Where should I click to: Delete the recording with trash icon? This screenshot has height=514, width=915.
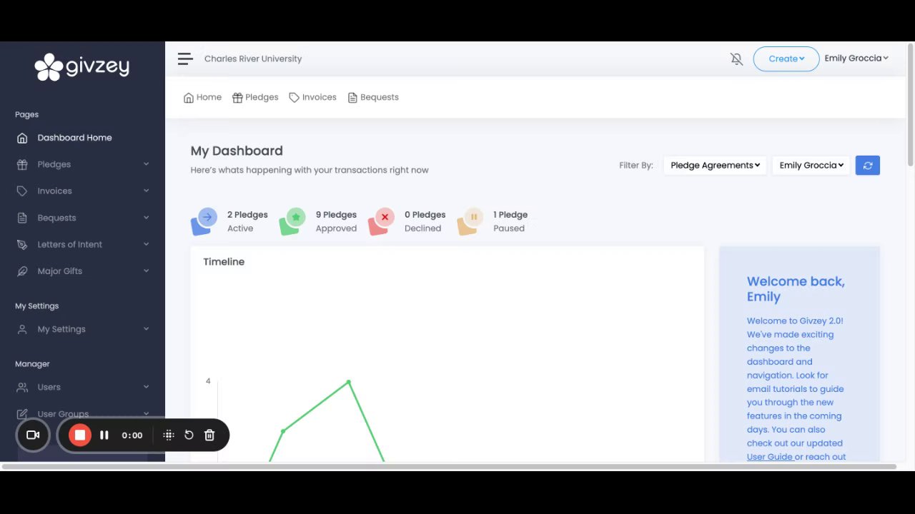209,435
